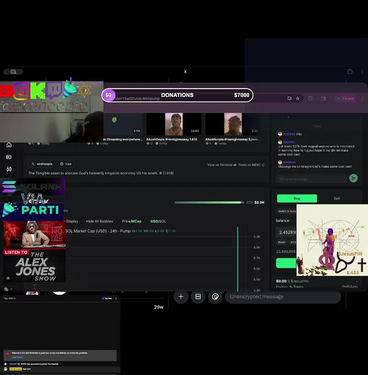Select the Sell tab
368x375 pixels.
coord(337,198)
